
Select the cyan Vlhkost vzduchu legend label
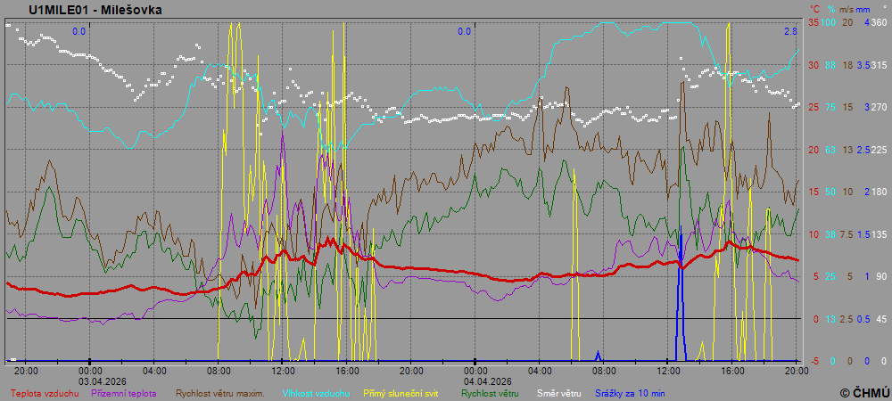(x=316, y=392)
